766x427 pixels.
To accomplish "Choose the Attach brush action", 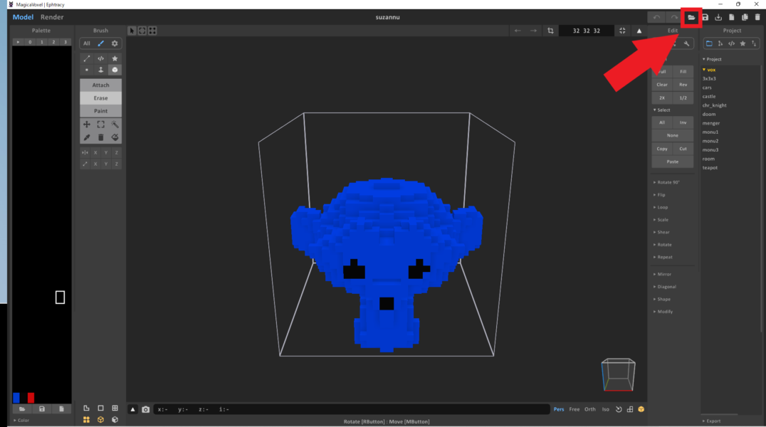I will (x=100, y=85).
